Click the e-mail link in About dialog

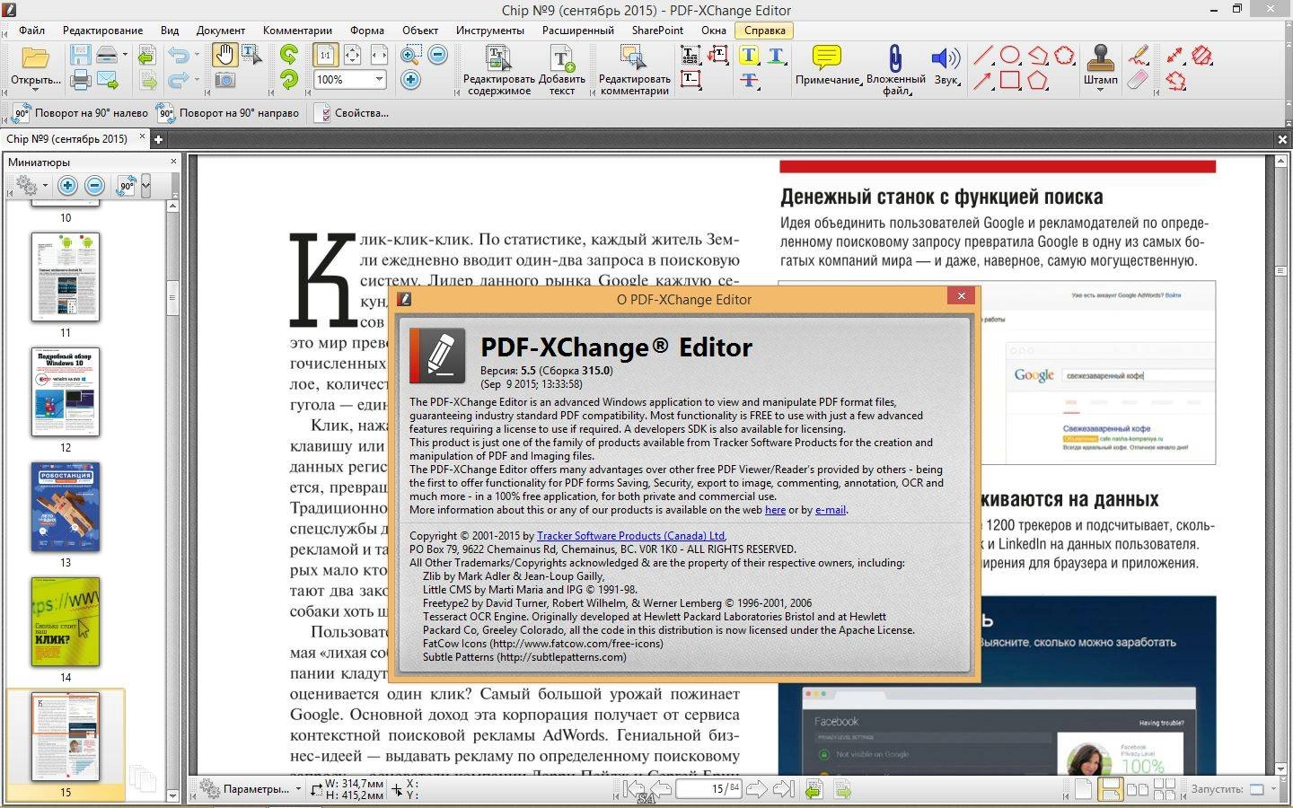[x=830, y=510]
